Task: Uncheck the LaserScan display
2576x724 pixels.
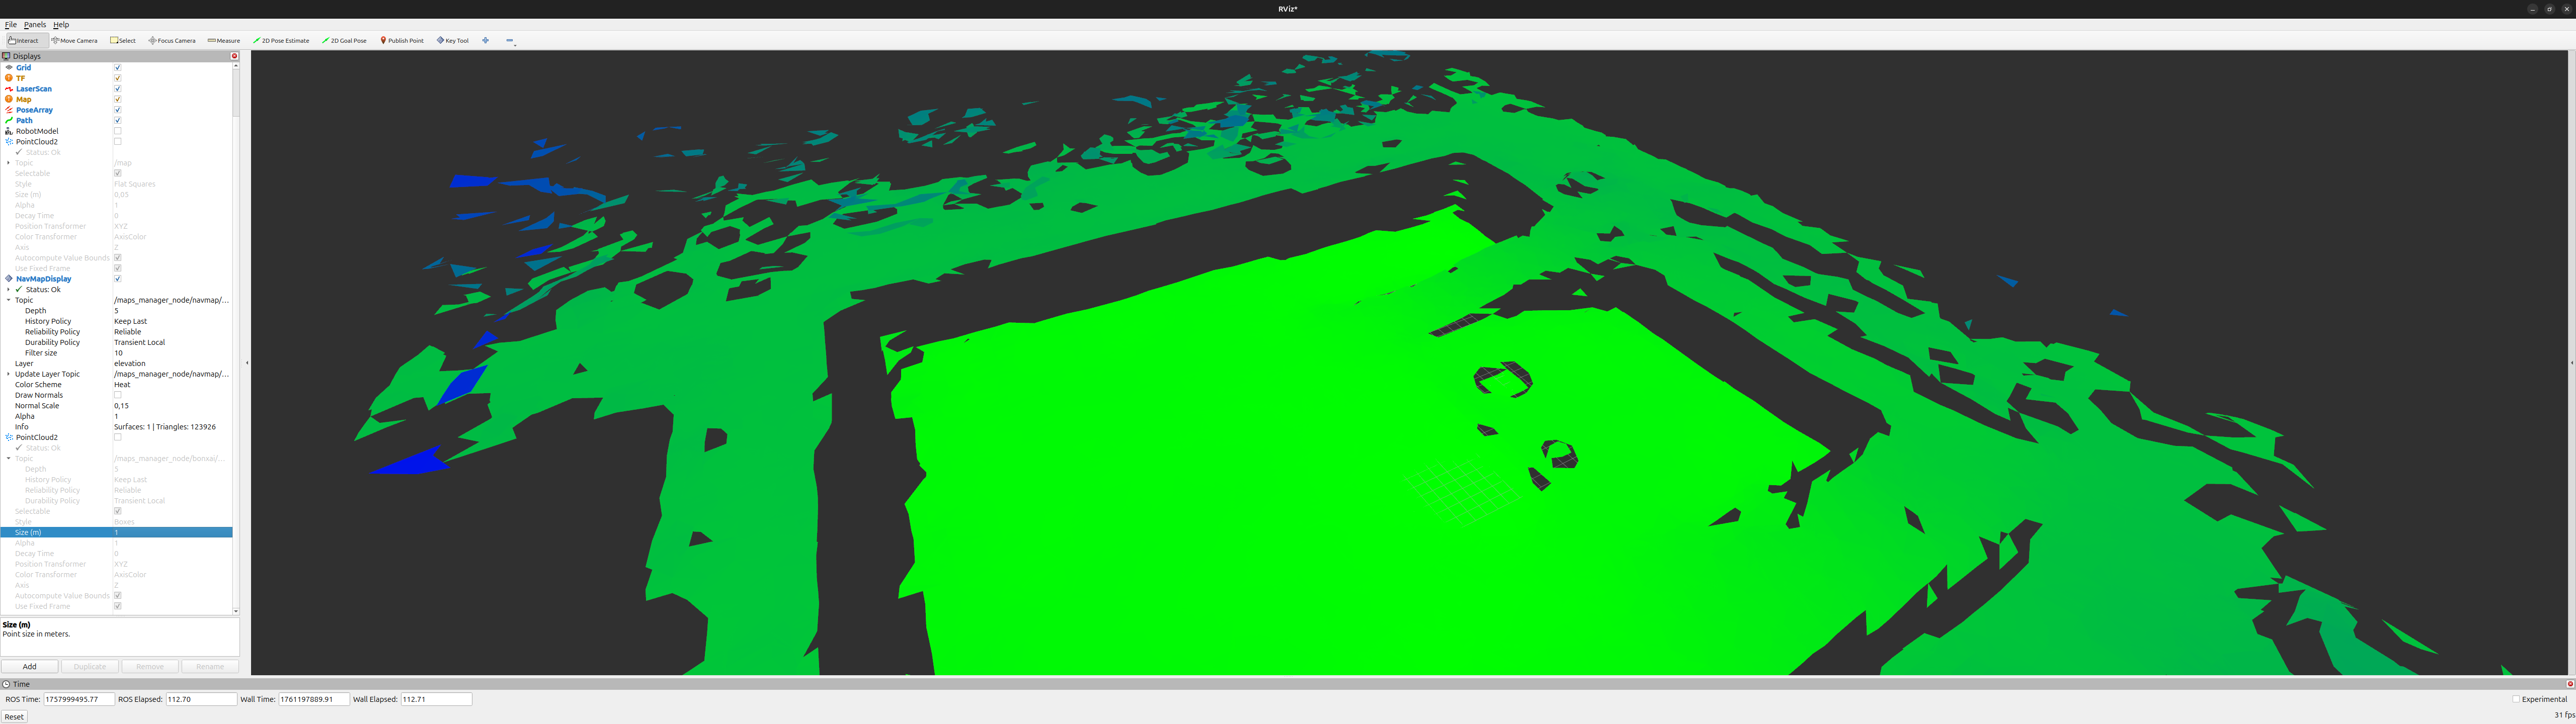Action: coord(117,88)
